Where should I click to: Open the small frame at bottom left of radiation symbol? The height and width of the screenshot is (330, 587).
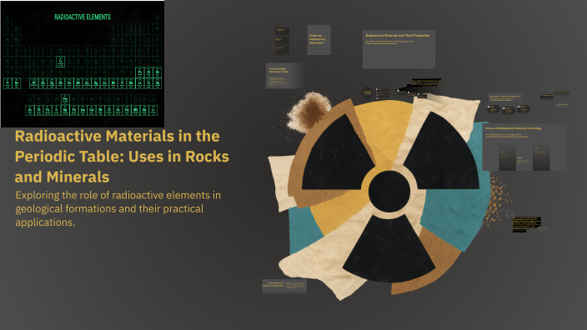coord(284,286)
